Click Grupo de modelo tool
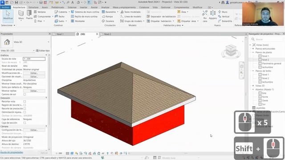The height and width of the screenshot is (160, 285). [x=131, y=21]
